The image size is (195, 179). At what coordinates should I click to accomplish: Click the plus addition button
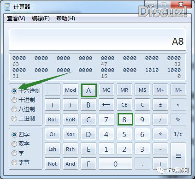click(160, 164)
